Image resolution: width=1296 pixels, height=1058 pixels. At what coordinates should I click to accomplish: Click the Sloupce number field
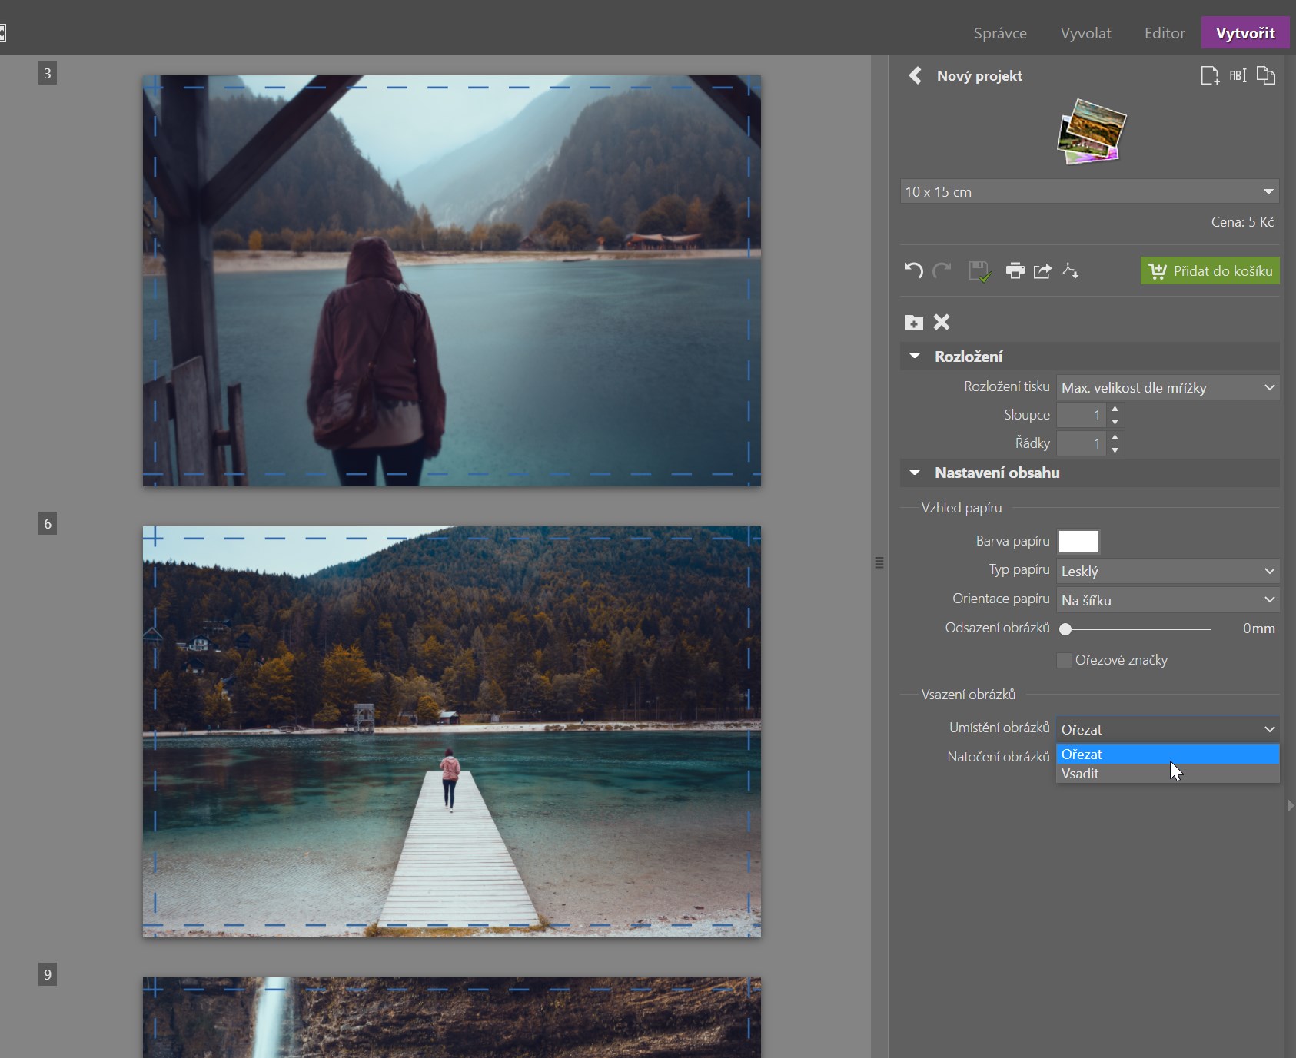click(1082, 415)
